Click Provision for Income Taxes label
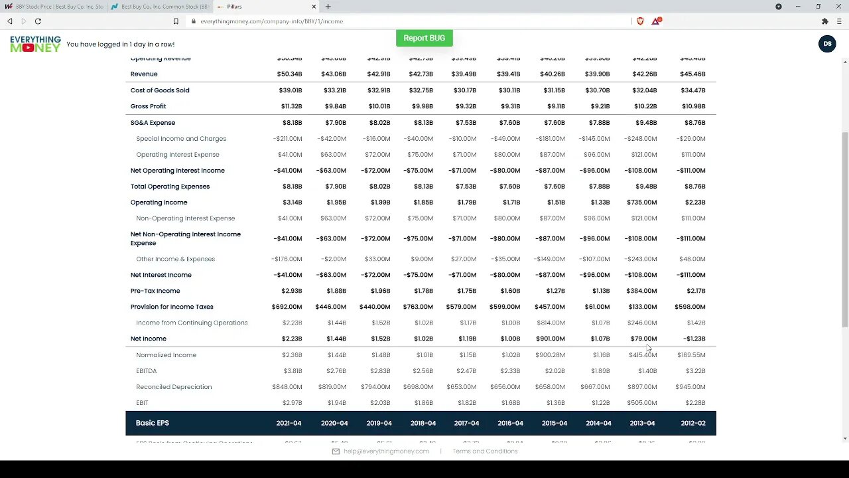 click(172, 307)
